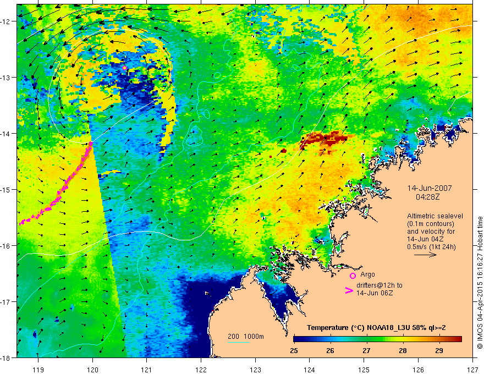Viewport: 484px width, 374px height.
Task: Click the 126 longitude axis label
Action: pyautogui.click(x=418, y=370)
